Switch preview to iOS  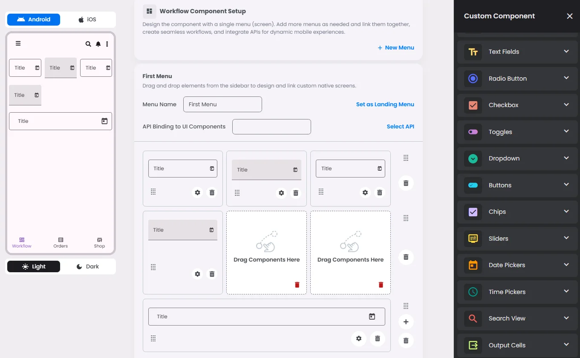pos(87,20)
